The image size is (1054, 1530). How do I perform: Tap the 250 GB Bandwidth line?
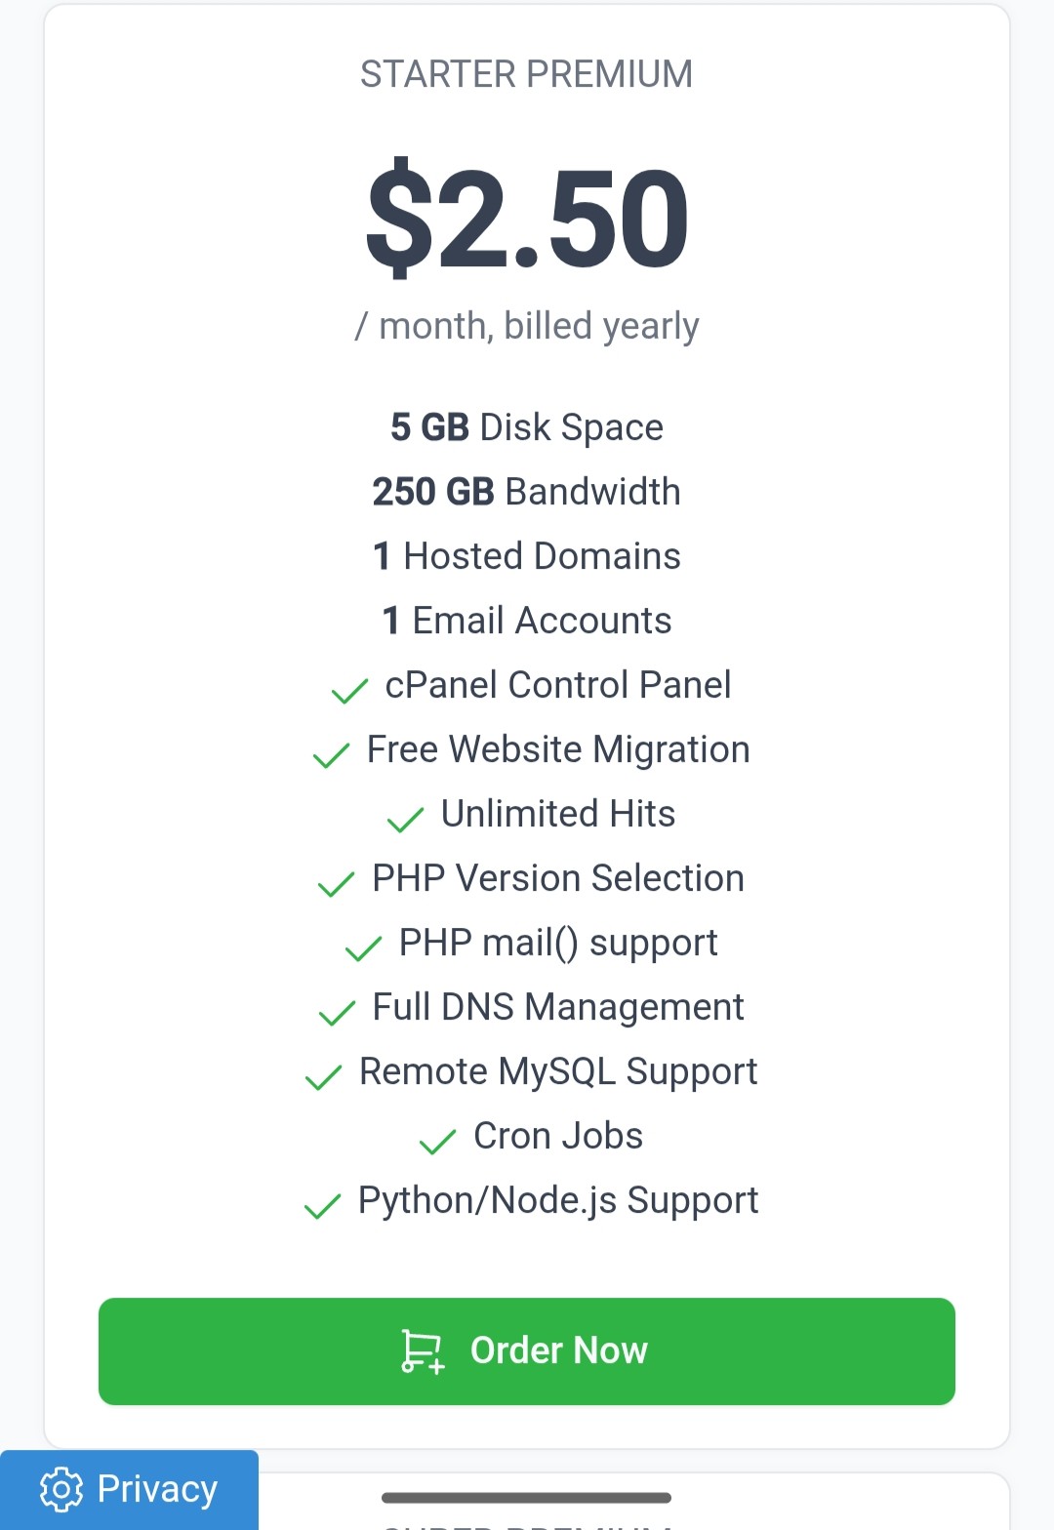pos(527,492)
